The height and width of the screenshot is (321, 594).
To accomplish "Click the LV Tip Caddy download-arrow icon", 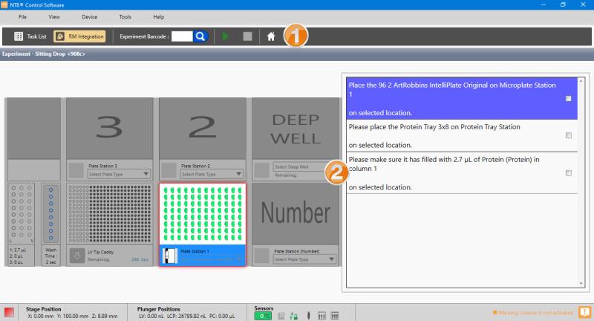I will [76, 256].
